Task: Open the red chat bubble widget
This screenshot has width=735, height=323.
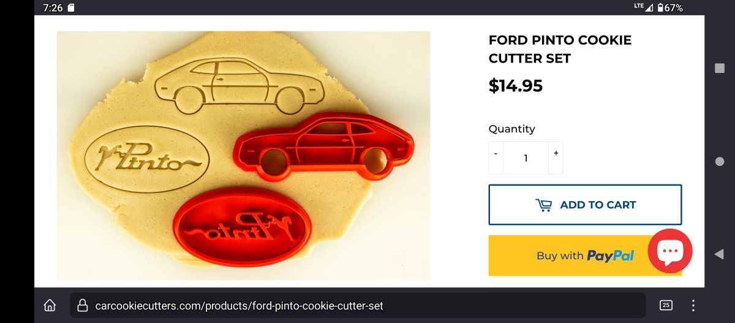Action: 670,251
